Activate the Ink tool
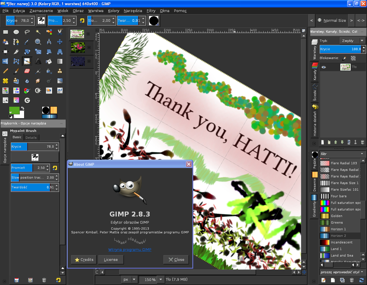Image resolution: width=367 pixels, height=285 pixels. point(49,71)
